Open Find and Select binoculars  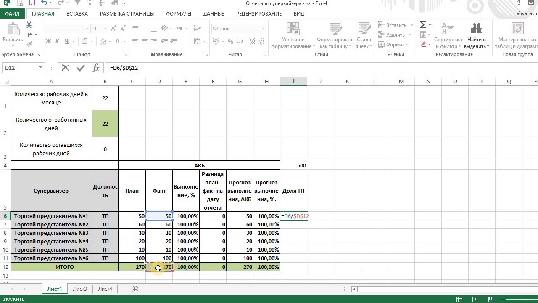[x=477, y=36]
